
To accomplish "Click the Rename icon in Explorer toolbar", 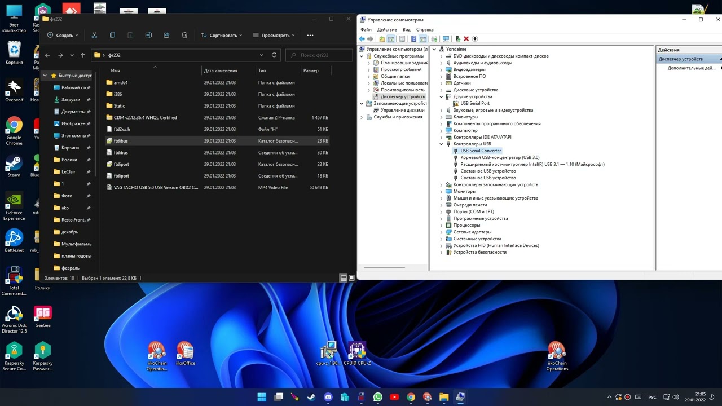I will tap(148, 35).
